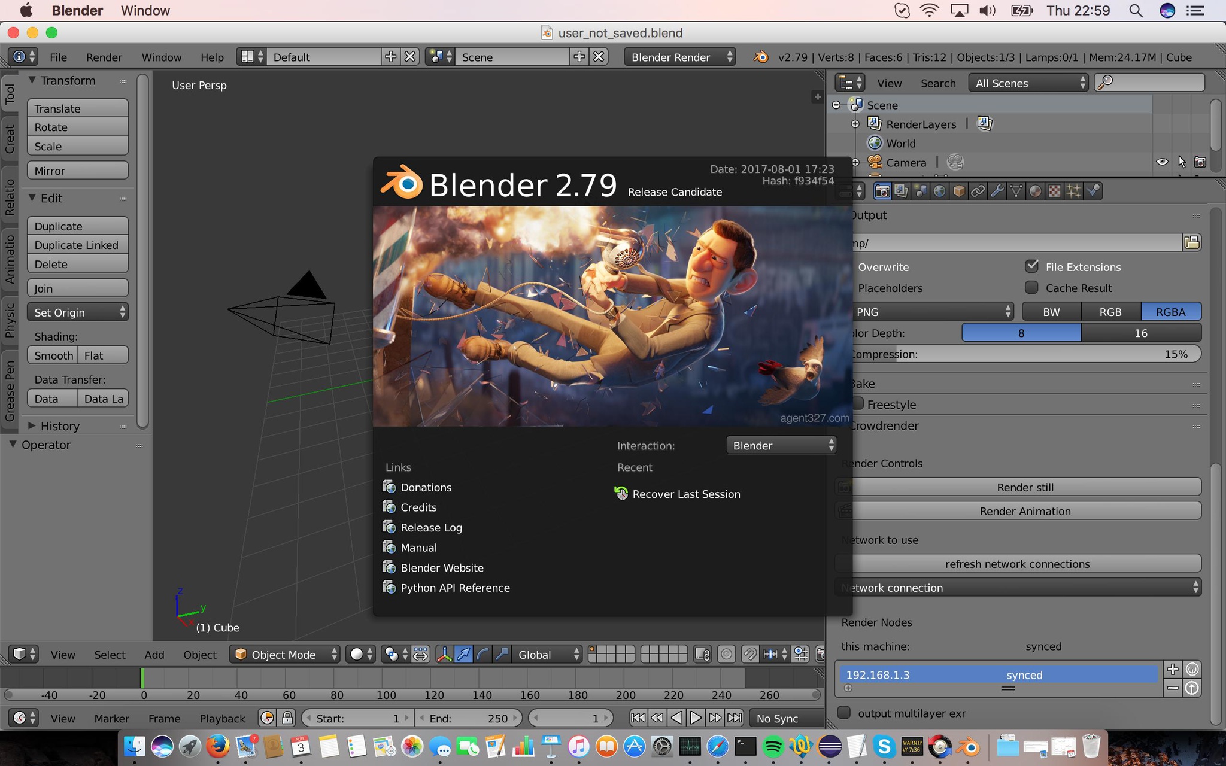Image resolution: width=1226 pixels, height=766 pixels.
Task: Open the Modifiers properties tab (wrench icon)
Action: (997, 191)
